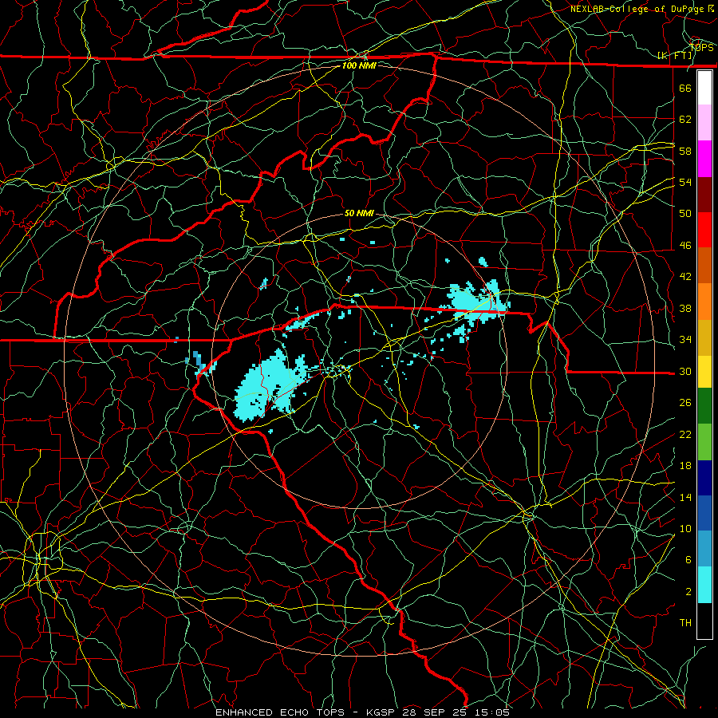Click the legend value '50'
Screen dimensions: 718x718
(685, 213)
